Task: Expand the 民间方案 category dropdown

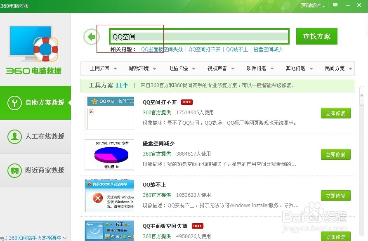Action: (338, 69)
